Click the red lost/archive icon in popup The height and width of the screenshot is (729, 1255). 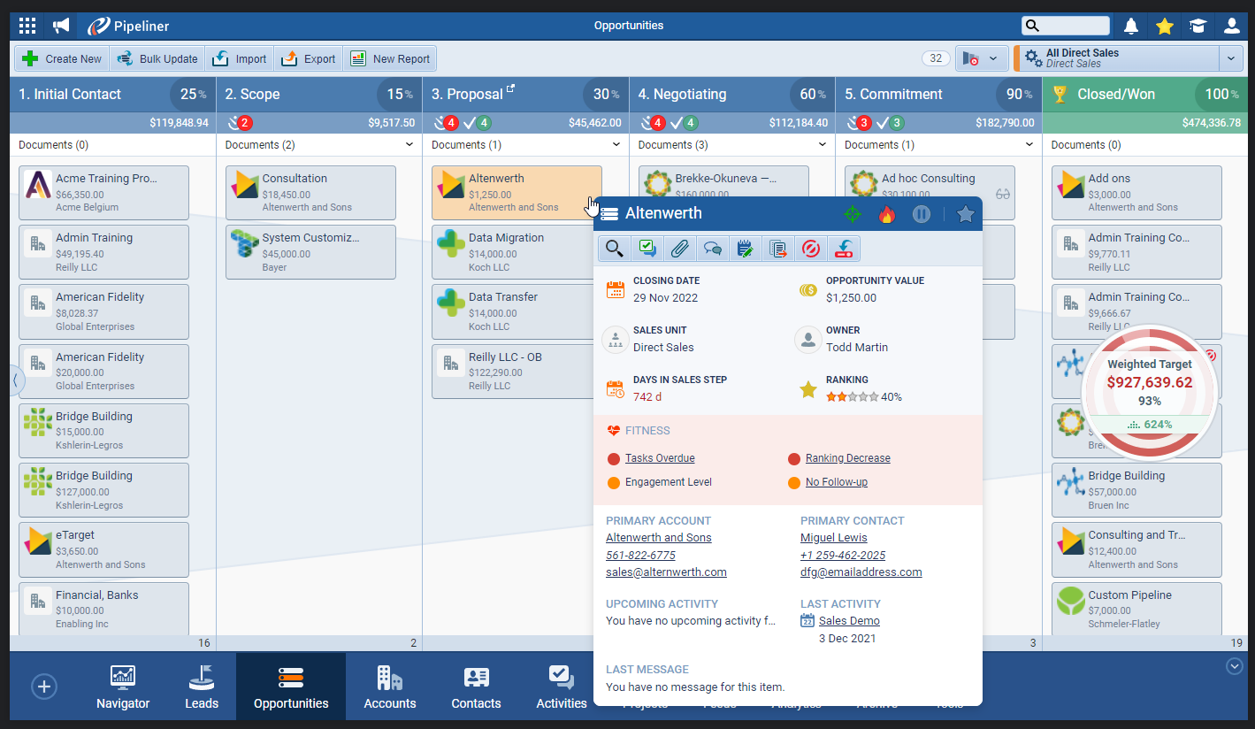[x=810, y=249]
